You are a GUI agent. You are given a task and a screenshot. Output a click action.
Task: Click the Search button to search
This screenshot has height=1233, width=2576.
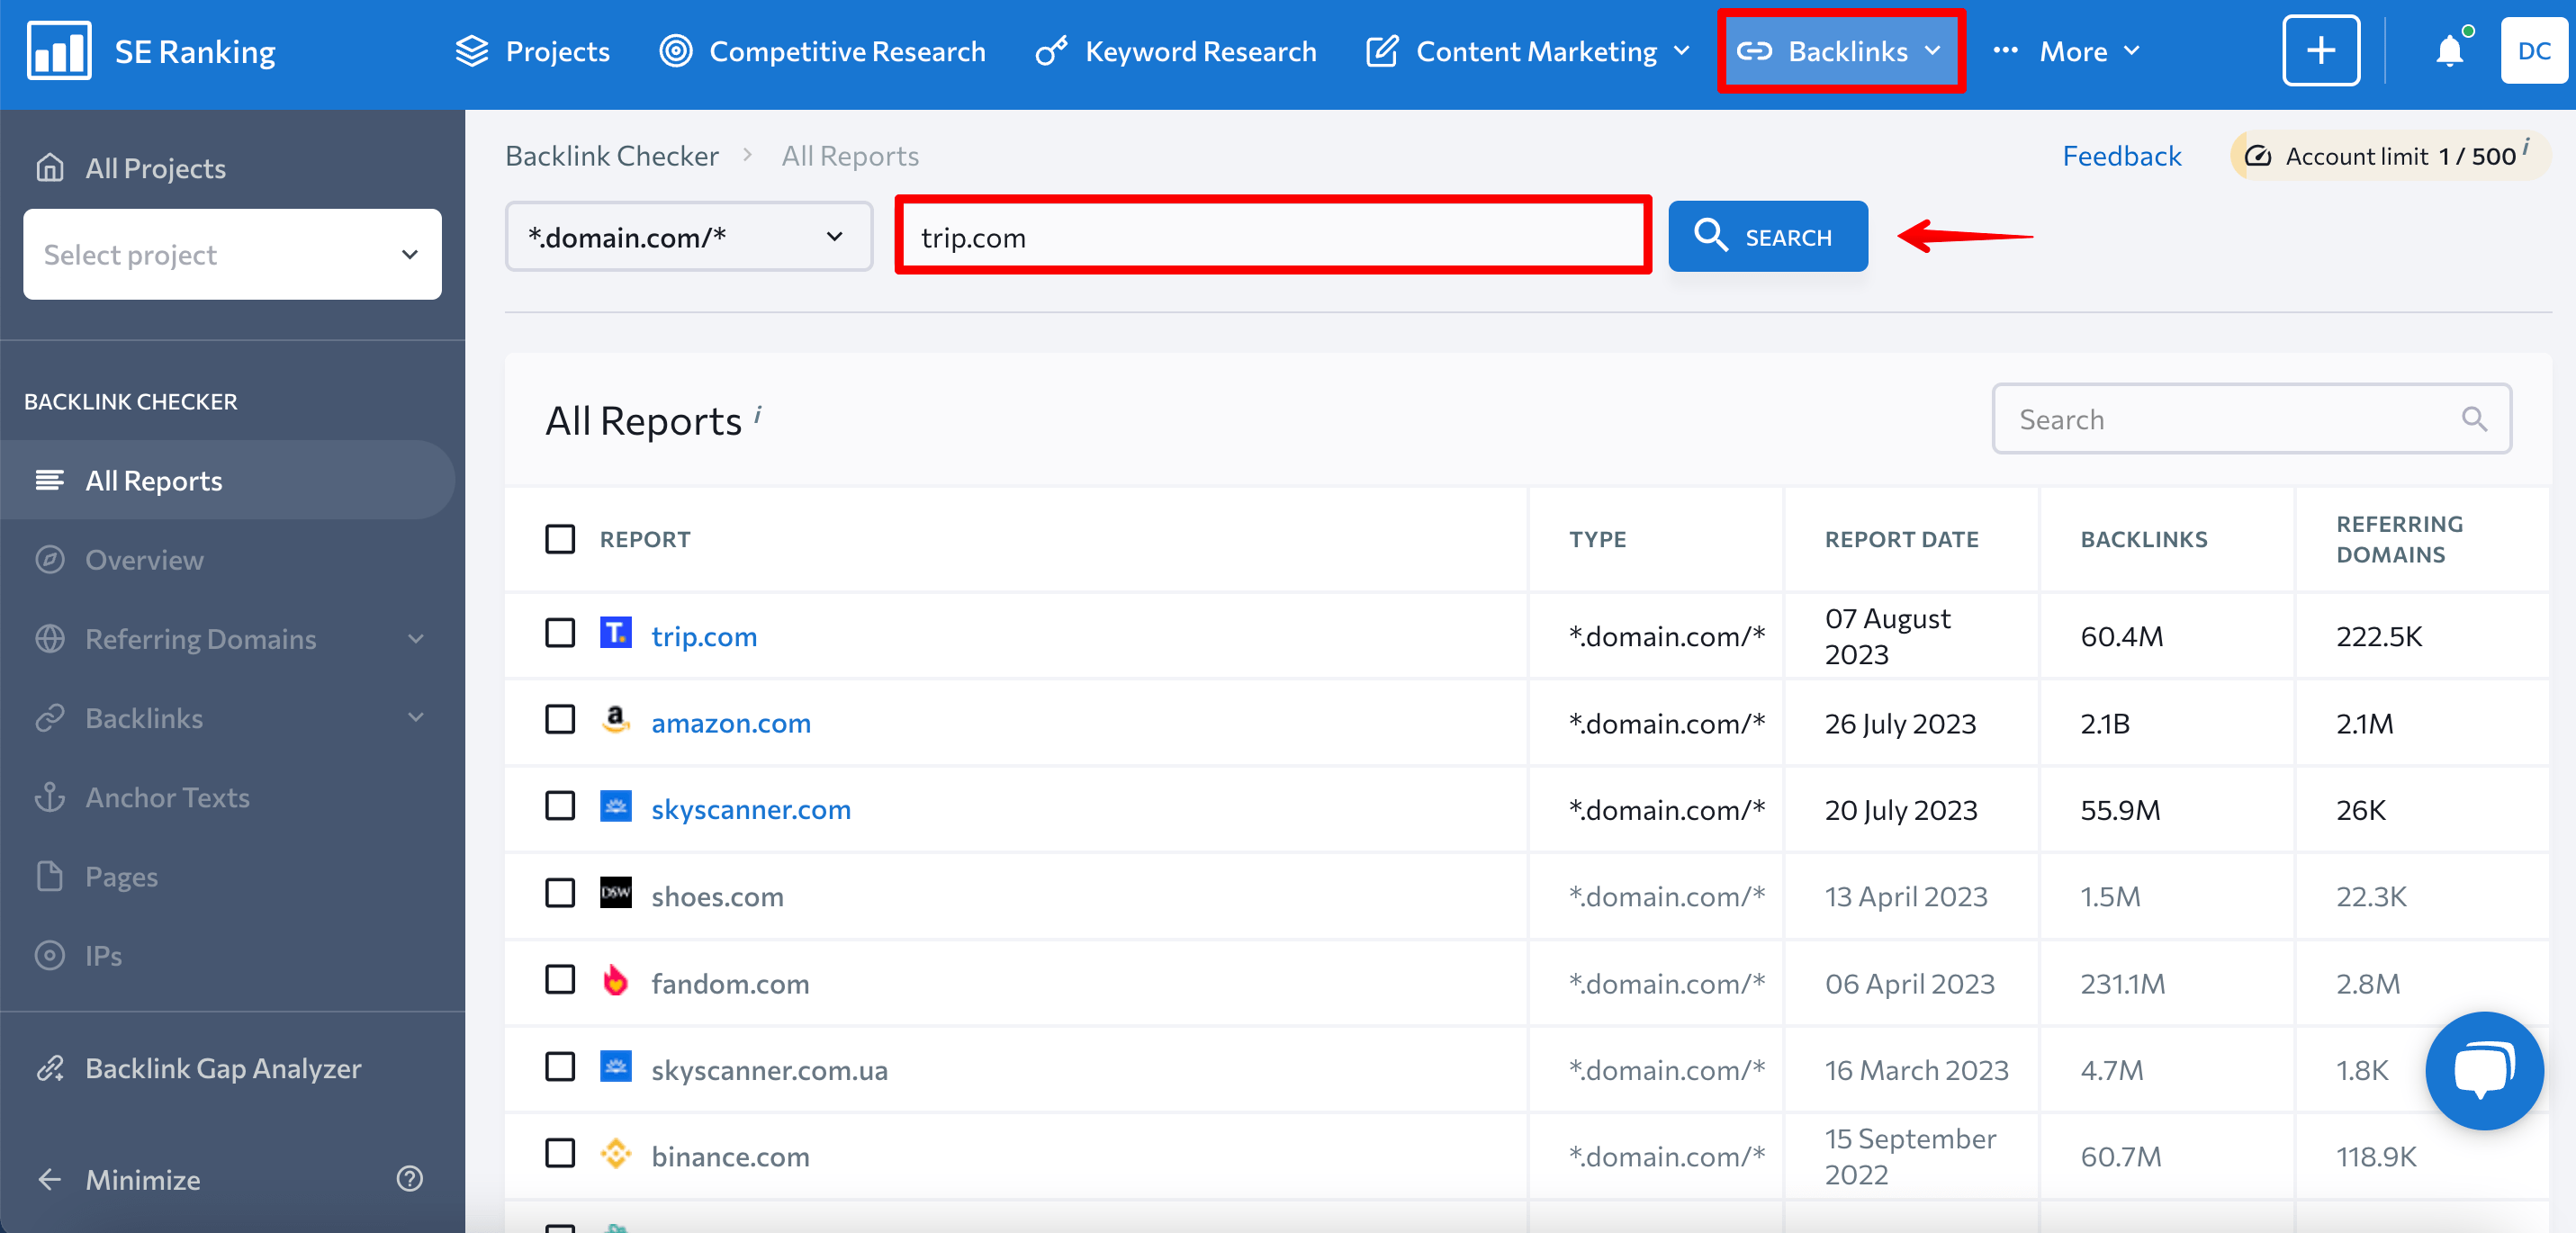coord(1768,237)
